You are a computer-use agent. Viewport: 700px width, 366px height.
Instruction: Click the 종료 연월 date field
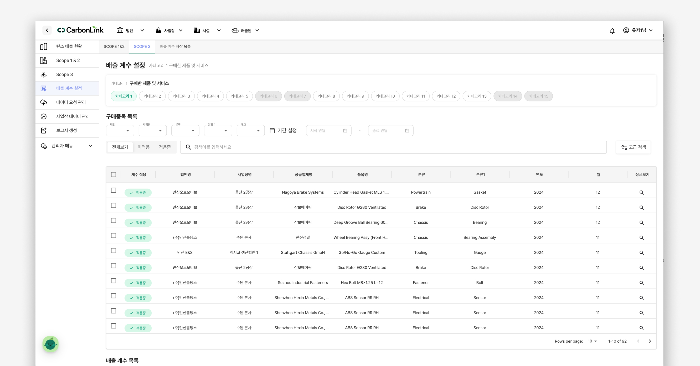(390, 130)
